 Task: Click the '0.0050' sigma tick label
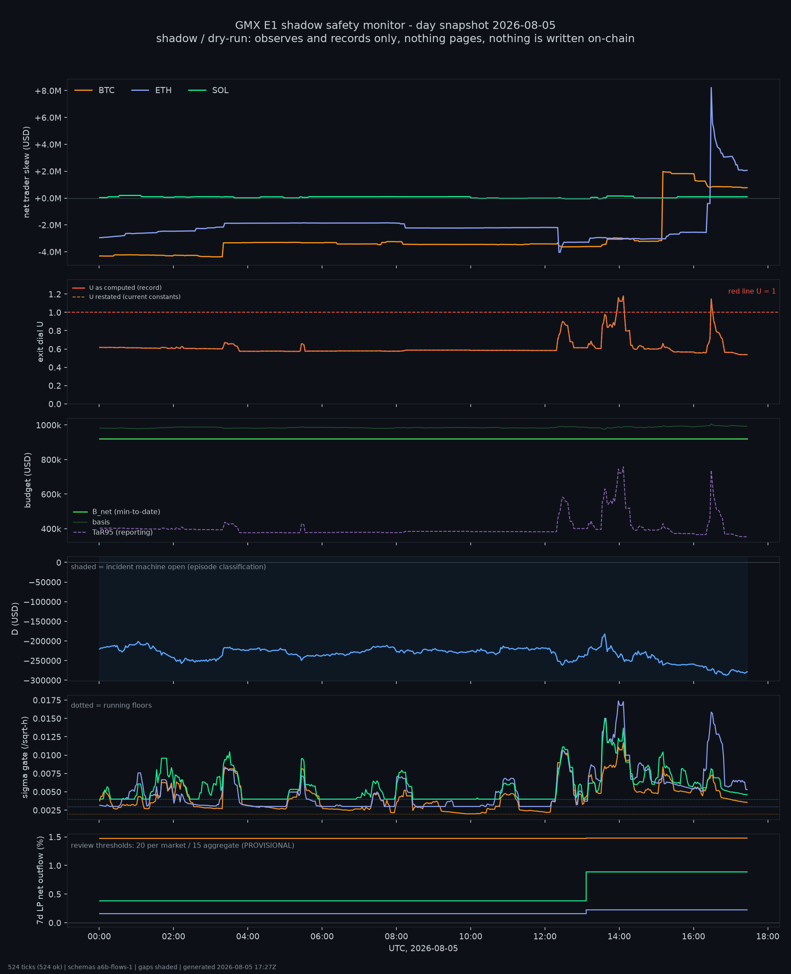[47, 792]
